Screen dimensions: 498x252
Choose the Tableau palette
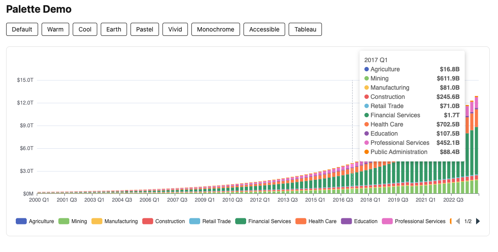coord(305,29)
